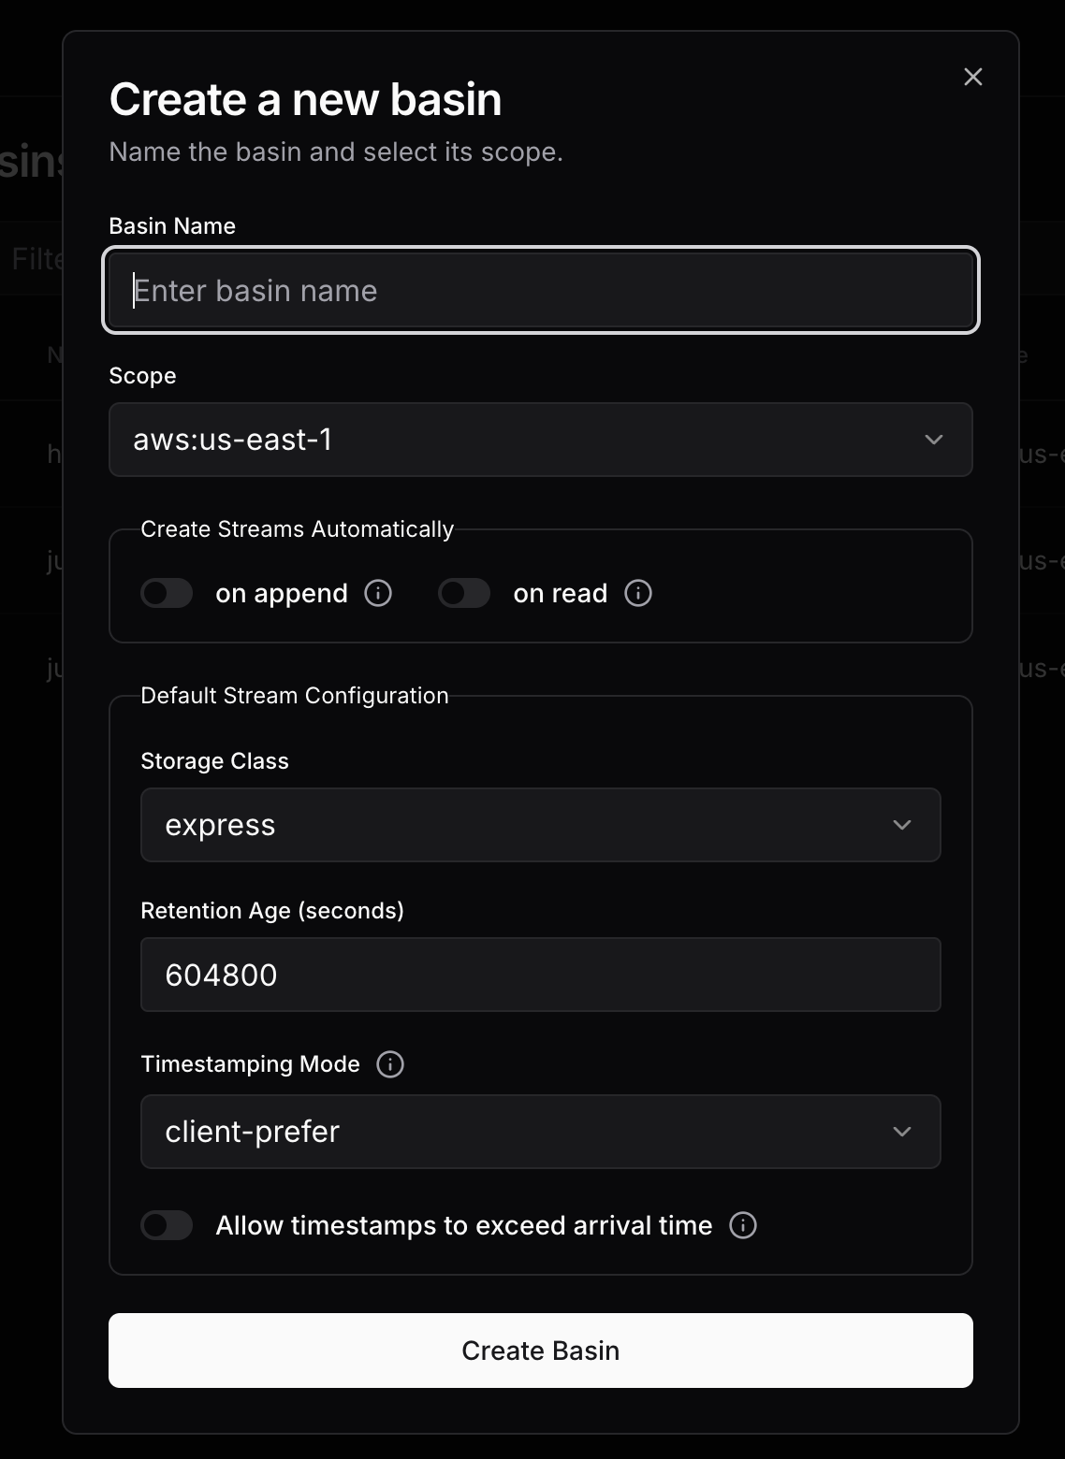The width and height of the screenshot is (1065, 1459).
Task: Click the Basin Name label
Action: 172,225
